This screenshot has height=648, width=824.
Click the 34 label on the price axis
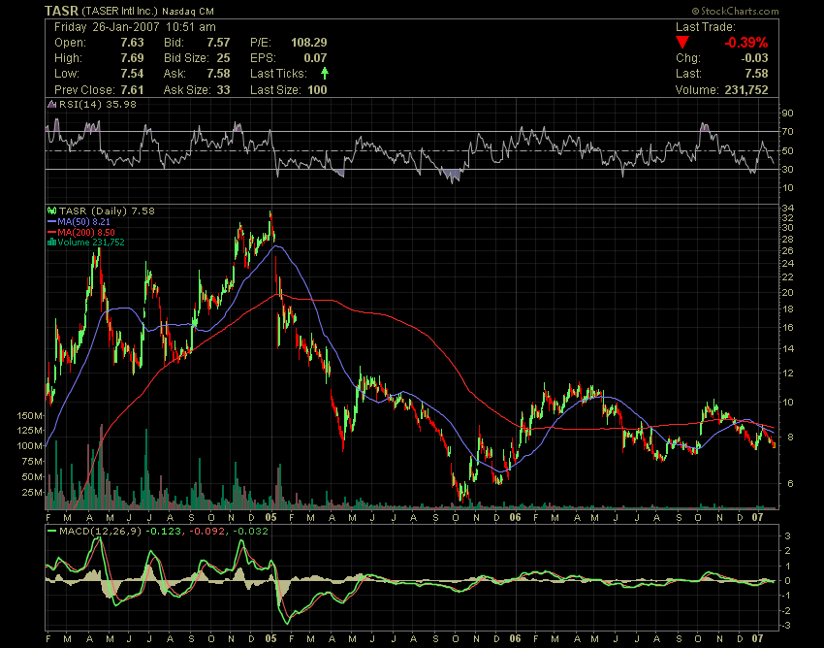pyautogui.click(x=788, y=209)
